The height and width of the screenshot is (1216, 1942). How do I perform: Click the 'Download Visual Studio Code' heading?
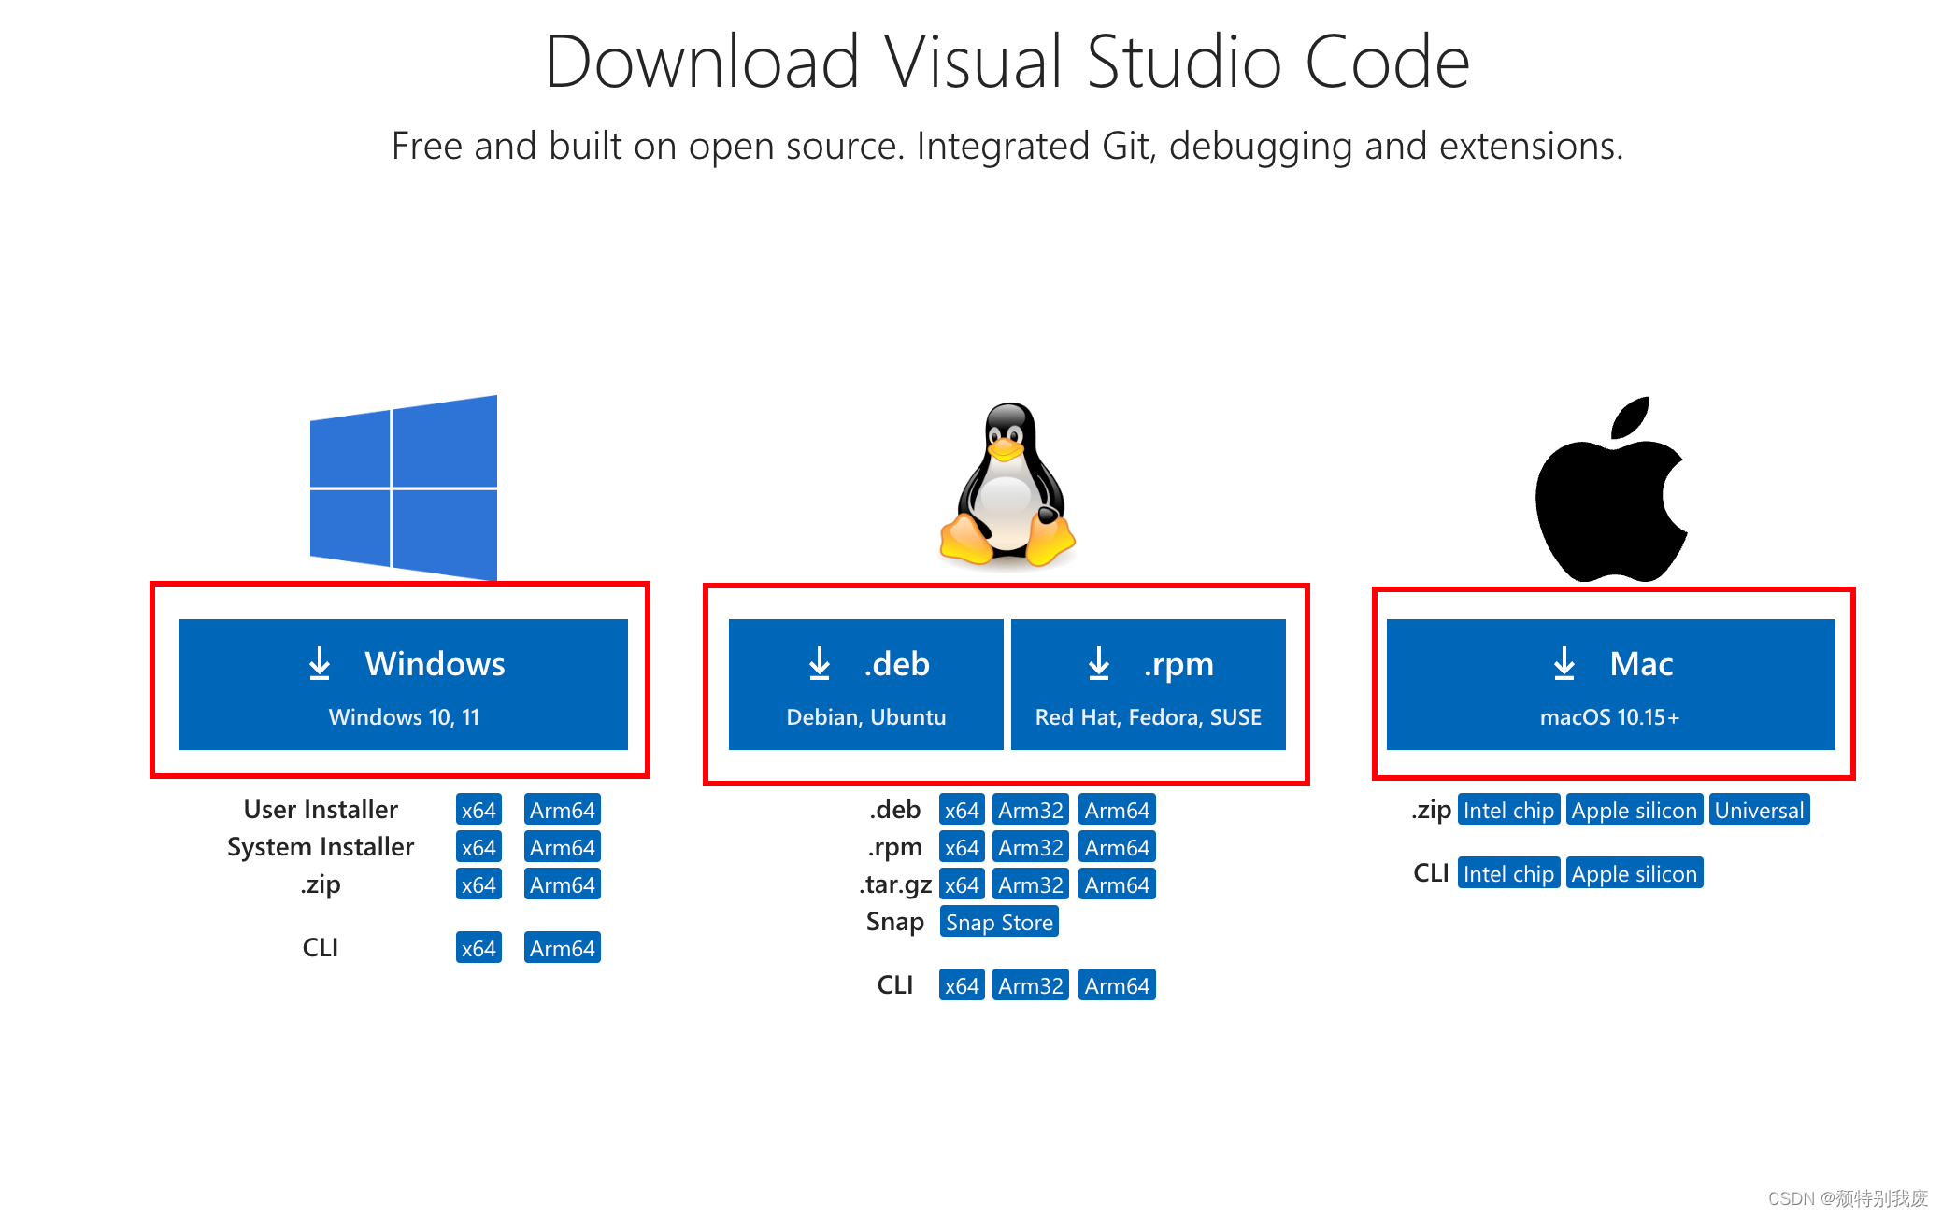tap(1007, 62)
